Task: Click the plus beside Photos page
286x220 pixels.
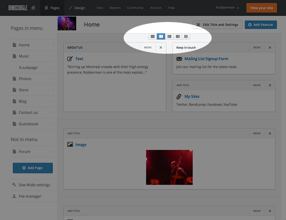Action: (x=53, y=79)
